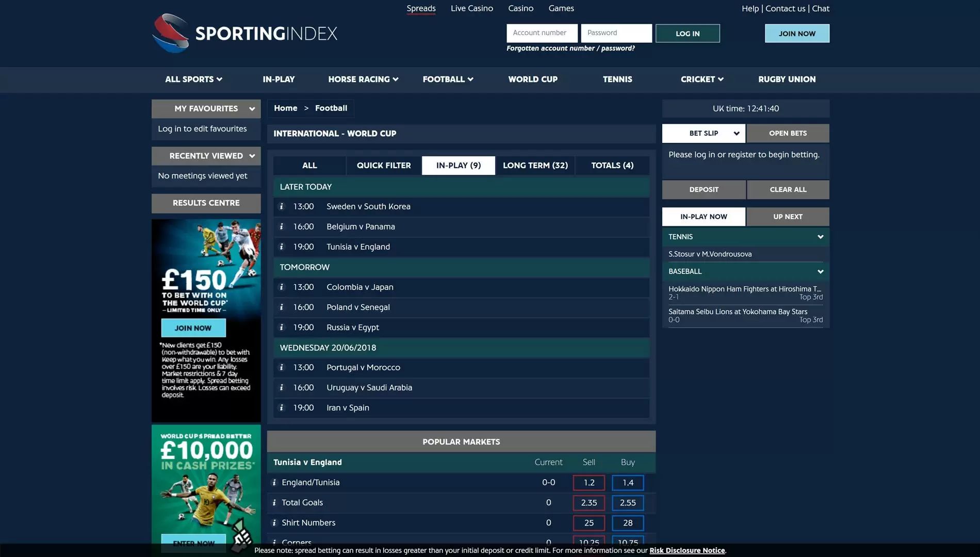Click the Log In button
Viewport: 980px width, 557px height.
(688, 34)
